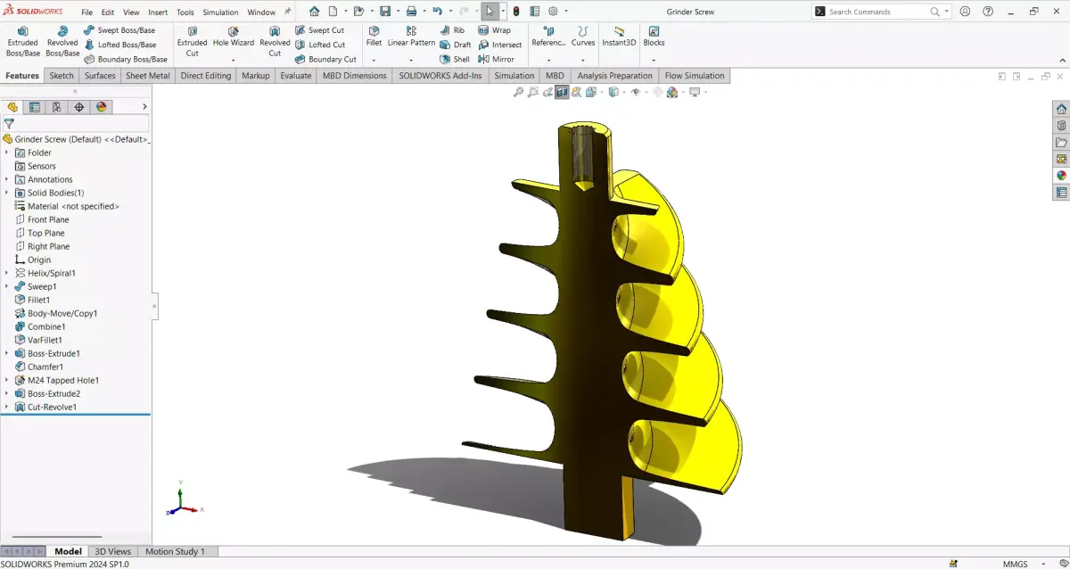
Task: Expand the Cut-Revolve1 feature node
Action: (6, 407)
